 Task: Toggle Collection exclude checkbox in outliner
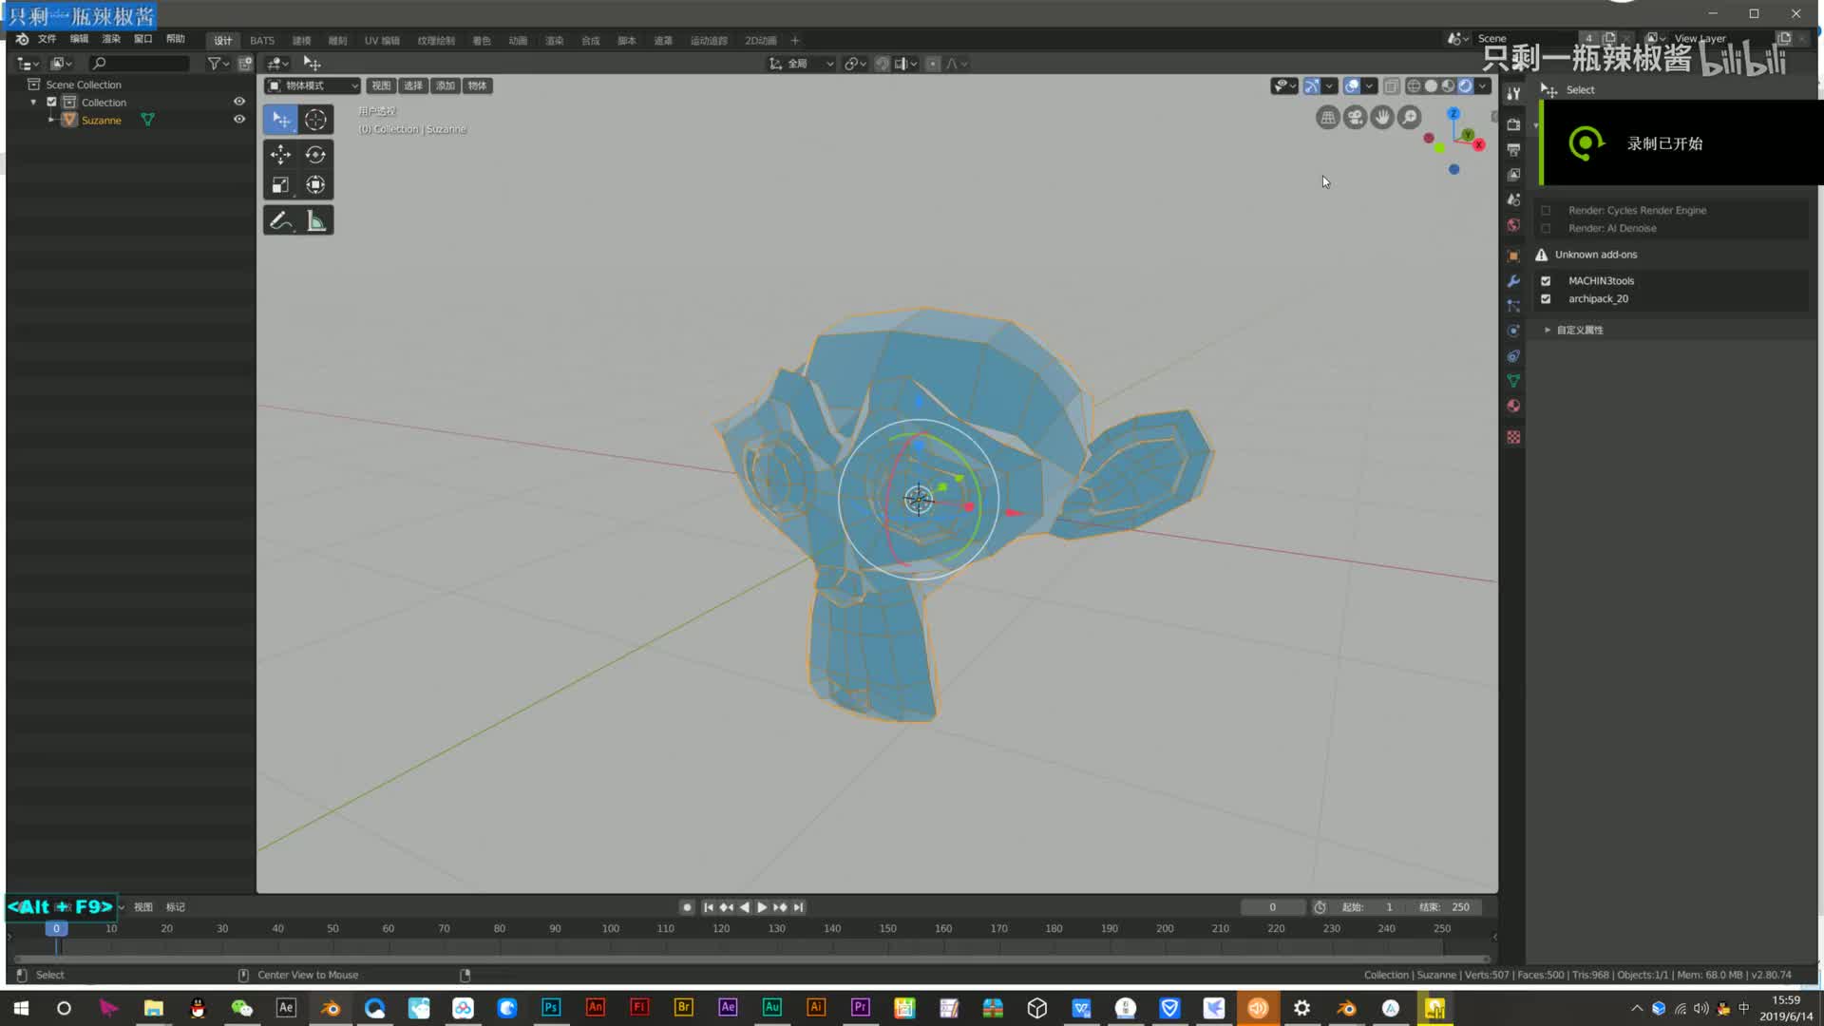click(x=51, y=102)
